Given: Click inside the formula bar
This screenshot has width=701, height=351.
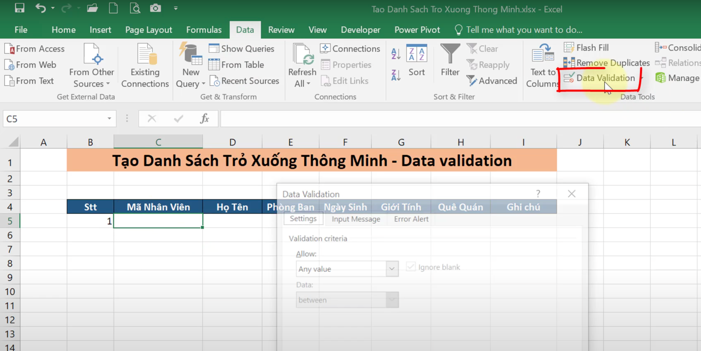Looking at the screenshot, I should (460, 119).
